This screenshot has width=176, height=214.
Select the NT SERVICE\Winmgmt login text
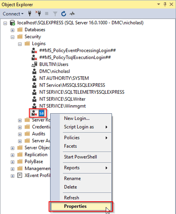click(63, 106)
